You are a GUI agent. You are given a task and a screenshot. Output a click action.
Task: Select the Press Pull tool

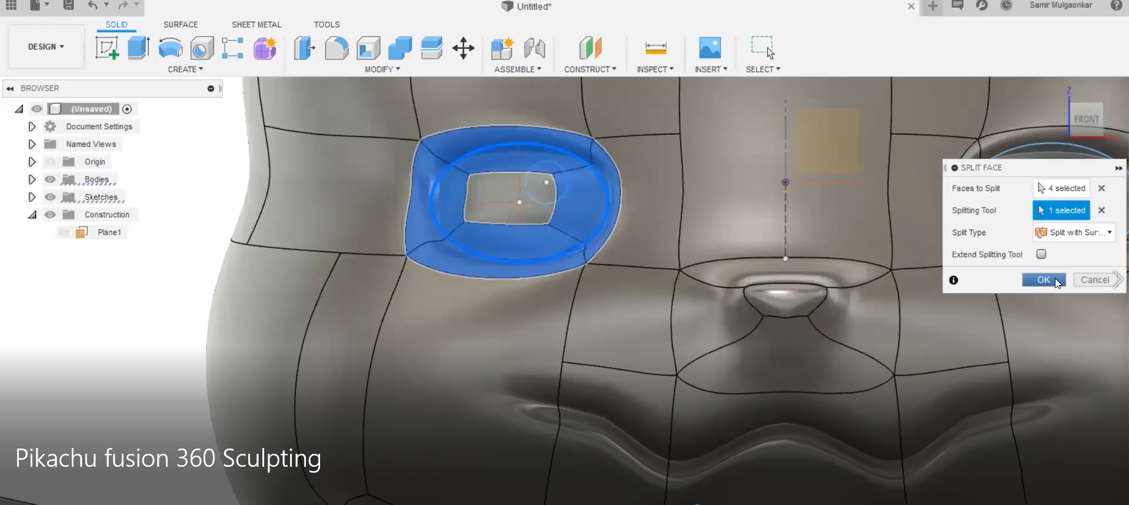click(x=305, y=48)
